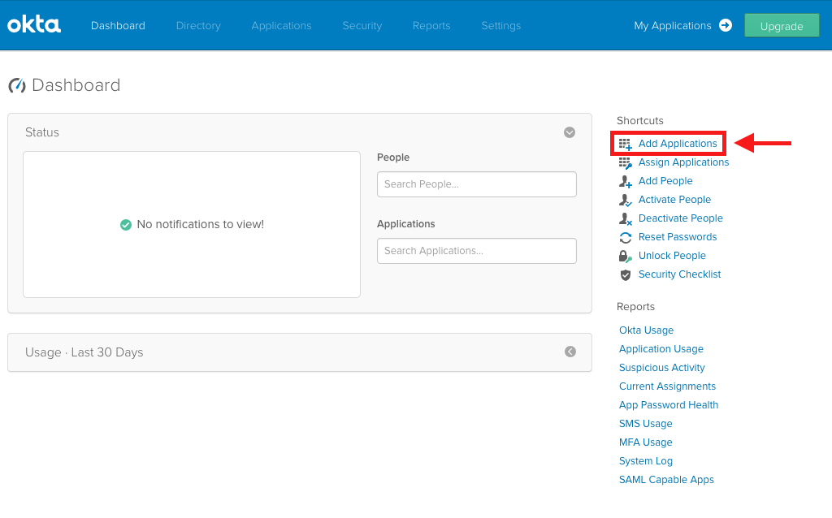Collapse the Status panel
The width and height of the screenshot is (832, 518).
[x=570, y=132]
